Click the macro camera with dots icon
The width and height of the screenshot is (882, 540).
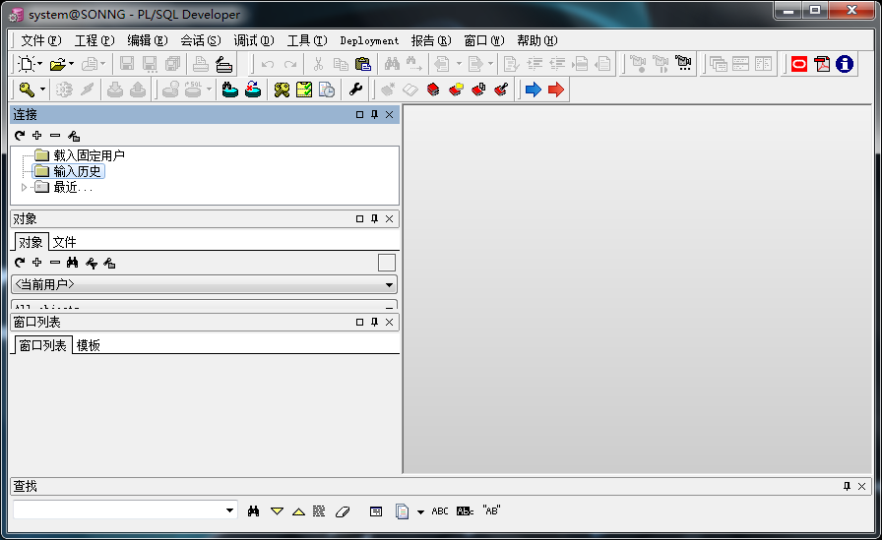(x=683, y=64)
